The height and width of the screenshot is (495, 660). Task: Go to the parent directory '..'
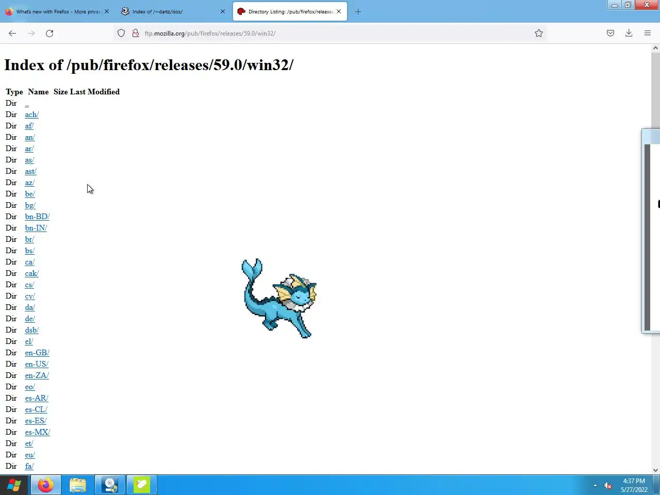(x=27, y=103)
